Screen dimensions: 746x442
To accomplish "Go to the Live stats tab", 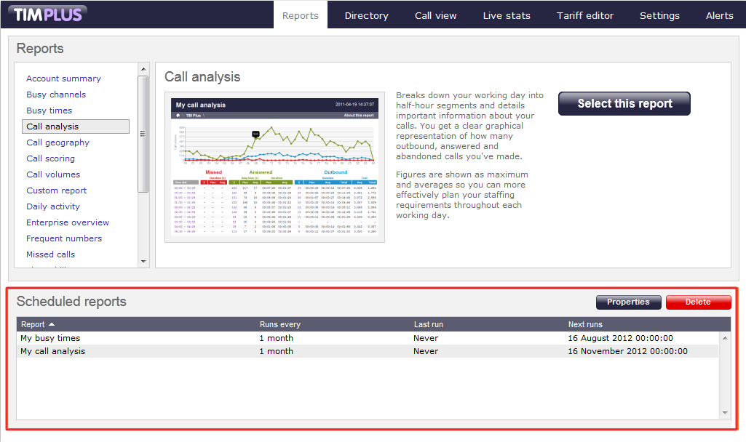I will pyautogui.click(x=507, y=15).
